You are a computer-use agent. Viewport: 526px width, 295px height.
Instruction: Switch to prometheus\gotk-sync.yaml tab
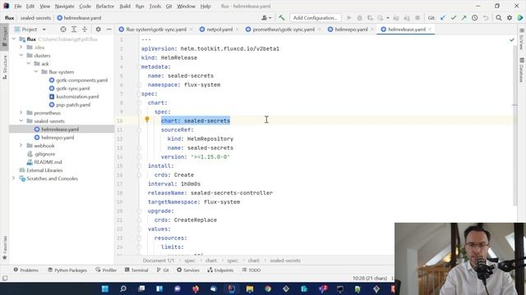pyautogui.click(x=284, y=29)
